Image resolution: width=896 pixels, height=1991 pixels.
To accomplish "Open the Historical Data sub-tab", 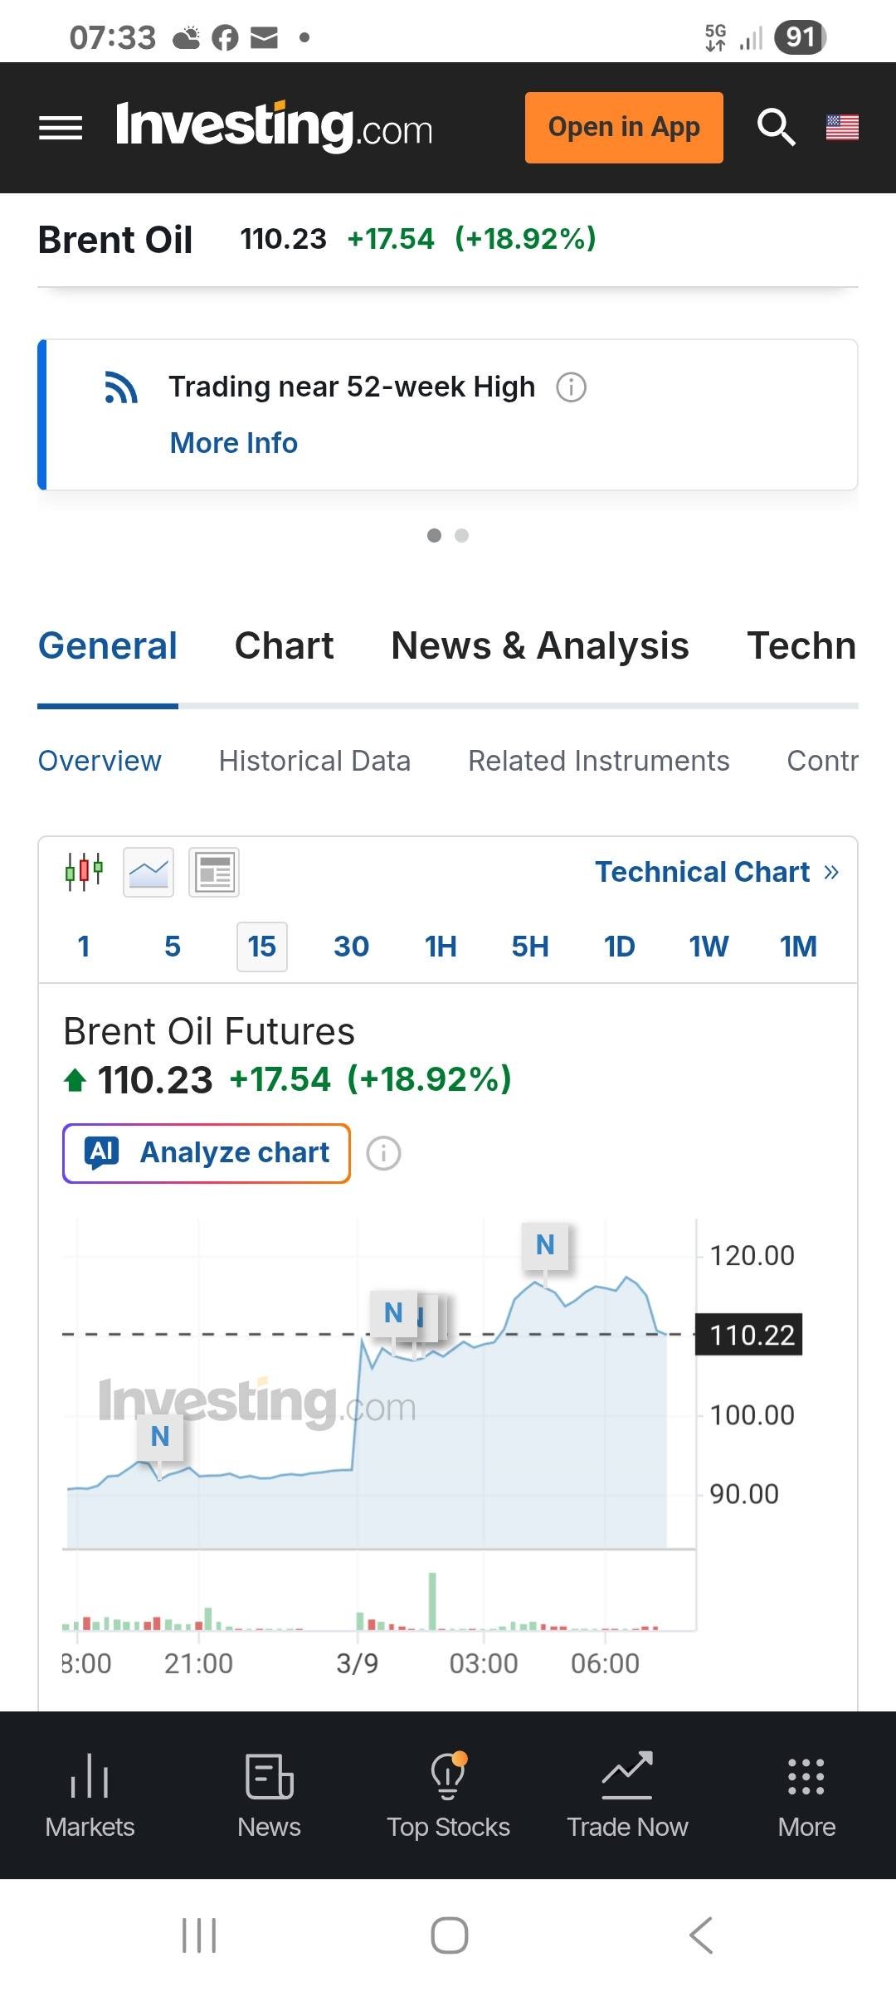I will point(314,761).
